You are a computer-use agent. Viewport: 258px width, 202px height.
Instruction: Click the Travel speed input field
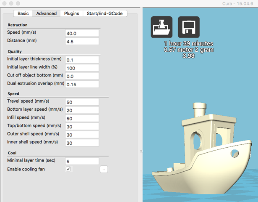click(82, 102)
